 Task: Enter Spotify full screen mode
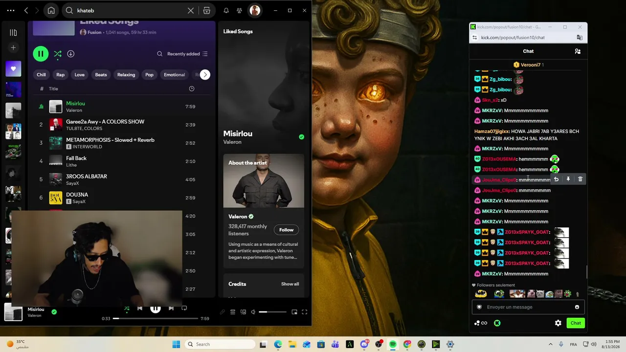(x=304, y=312)
